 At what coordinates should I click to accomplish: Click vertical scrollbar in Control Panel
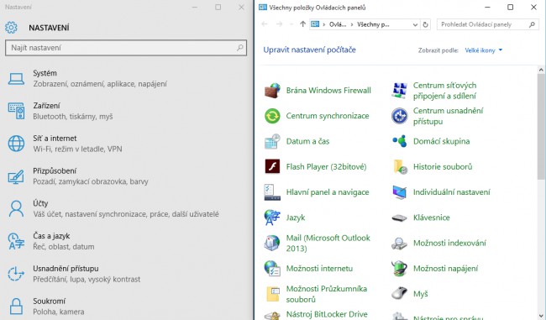tap(541, 127)
